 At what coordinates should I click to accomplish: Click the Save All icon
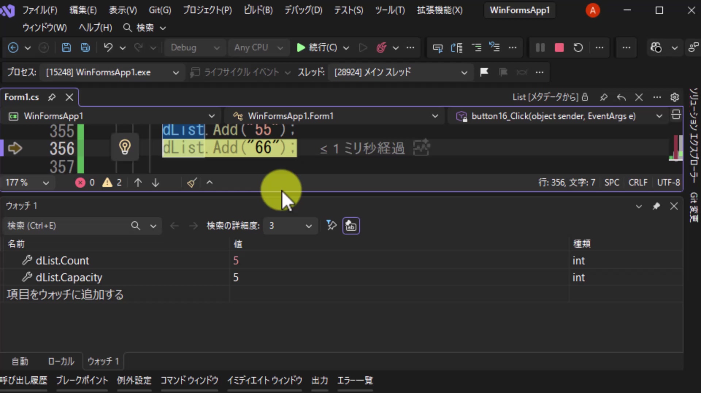pyautogui.click(x=85, y=47)
